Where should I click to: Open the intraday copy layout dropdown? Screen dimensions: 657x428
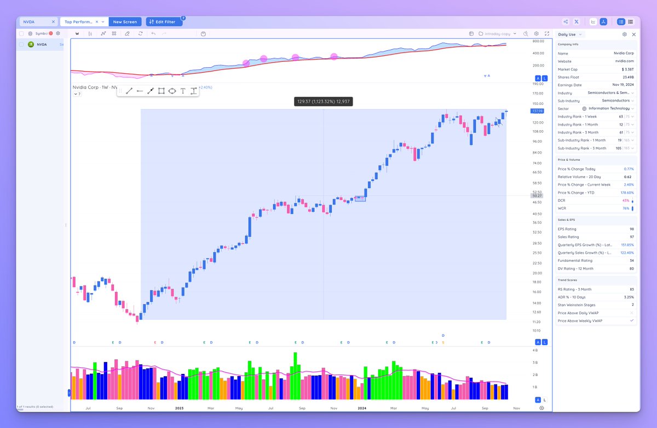click(495, 33)
